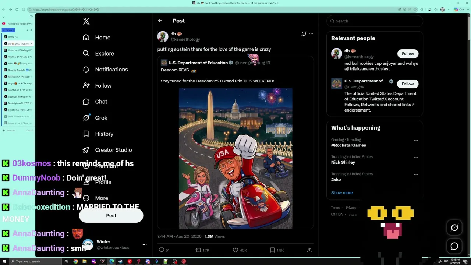The image size is (471, 265).
Task: Open db's profile avatar on the post
Action: [x=163, y=36]
